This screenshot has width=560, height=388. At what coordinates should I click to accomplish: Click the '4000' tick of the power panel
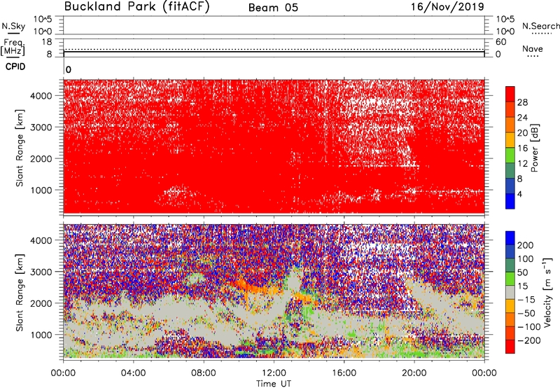point(41,96)
